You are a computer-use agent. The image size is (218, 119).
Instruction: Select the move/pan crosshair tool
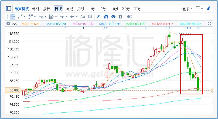click(x=13, y=17)
